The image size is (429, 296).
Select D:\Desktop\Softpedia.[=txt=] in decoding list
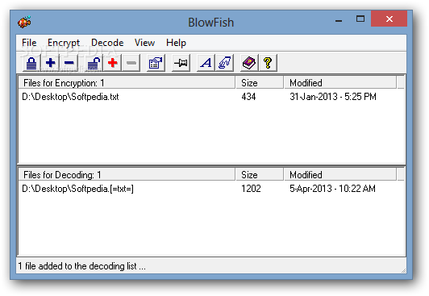click(77, 189)
